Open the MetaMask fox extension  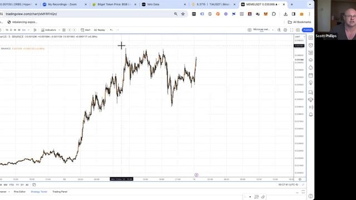(265, 14)
